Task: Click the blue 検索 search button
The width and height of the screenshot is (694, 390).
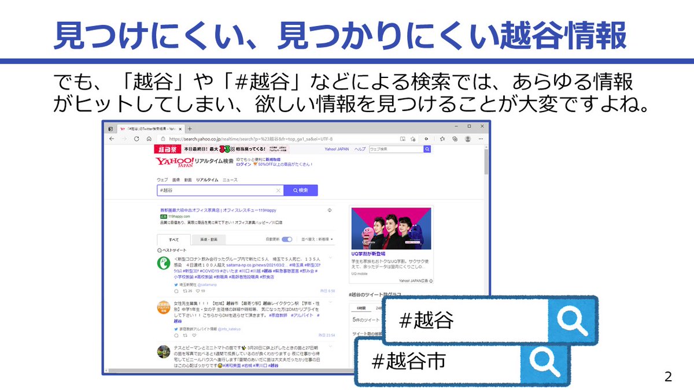Action: point(301,190)
